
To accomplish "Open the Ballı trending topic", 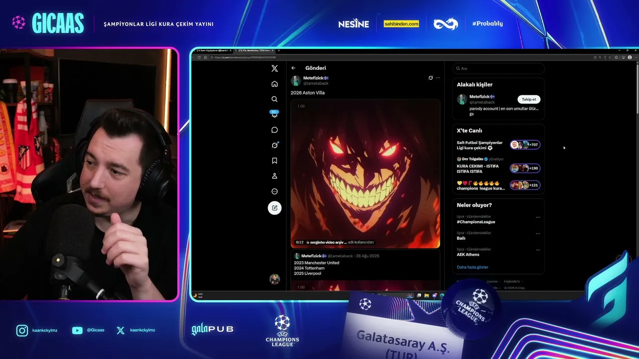I will [461, 238].
